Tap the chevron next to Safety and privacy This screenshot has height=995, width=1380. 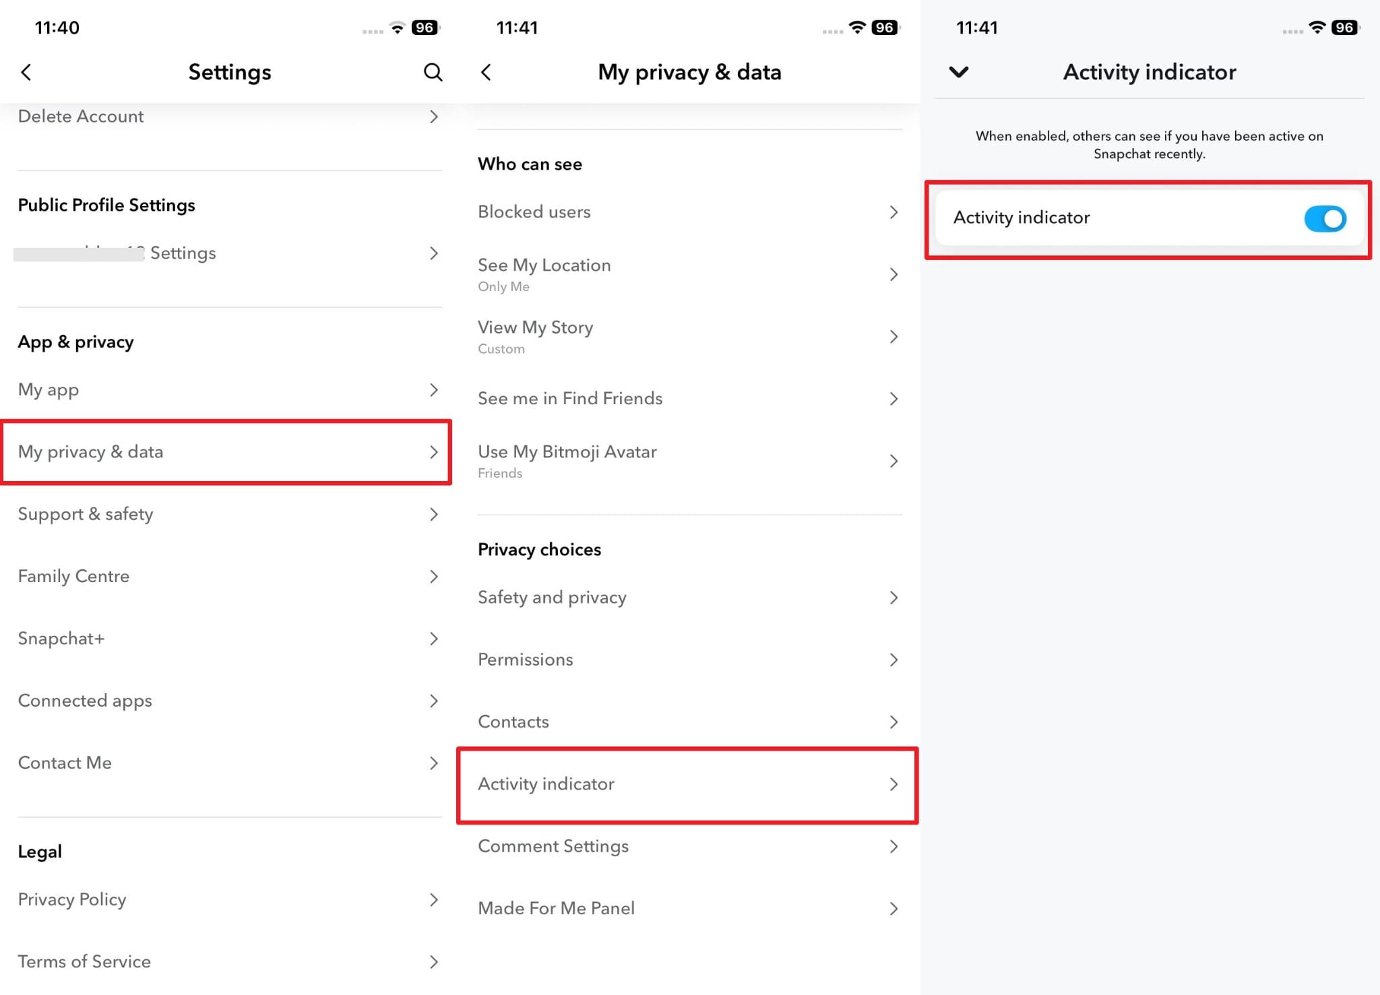point(895,598)
